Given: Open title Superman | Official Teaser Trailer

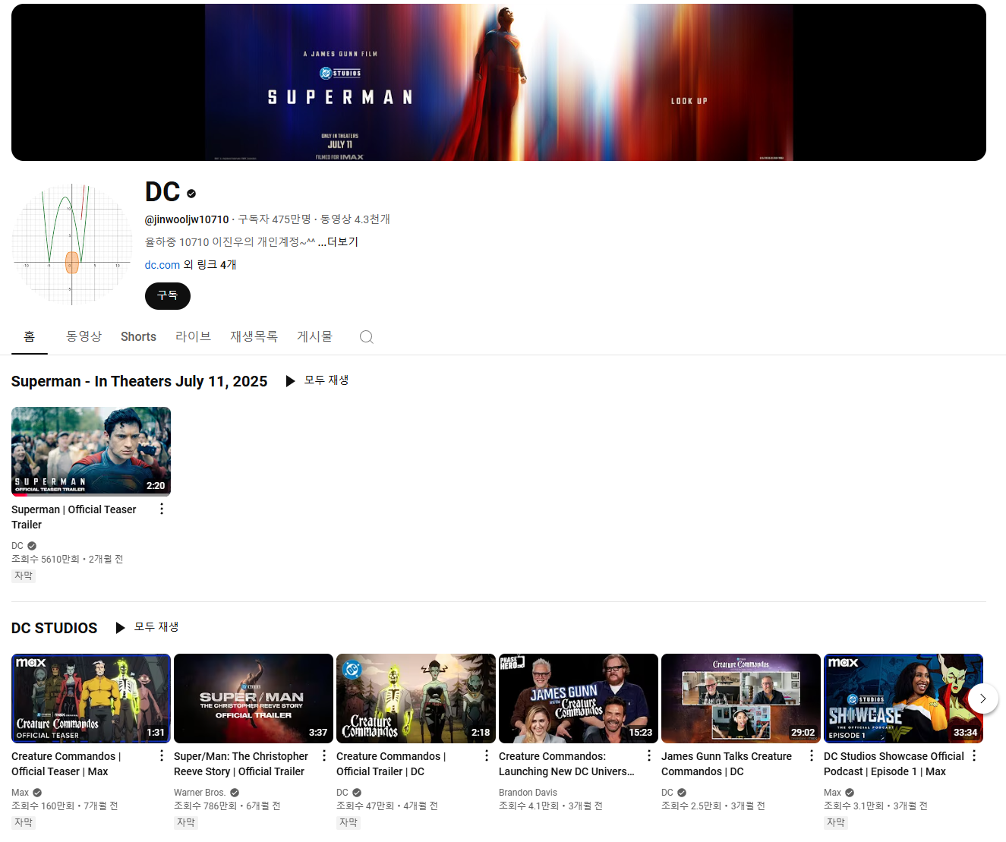Looking at the screenshot, I should (74, 517).
